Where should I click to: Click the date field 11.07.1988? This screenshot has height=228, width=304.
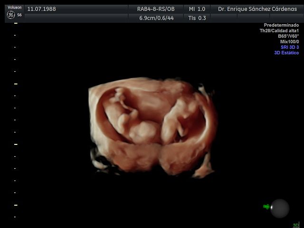pyautogui.click(x=41, y=9)
